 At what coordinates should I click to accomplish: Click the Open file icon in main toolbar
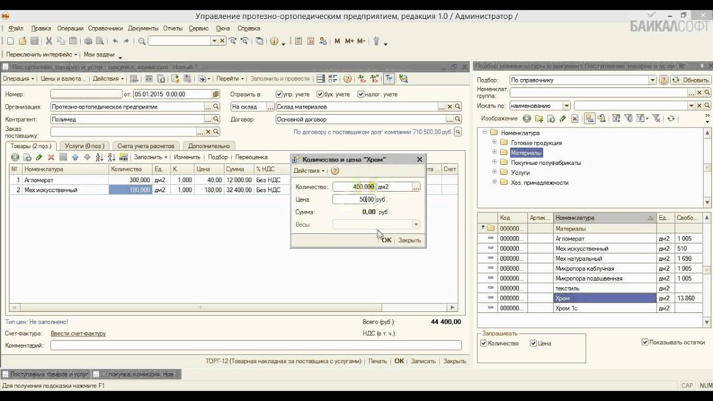22,41
